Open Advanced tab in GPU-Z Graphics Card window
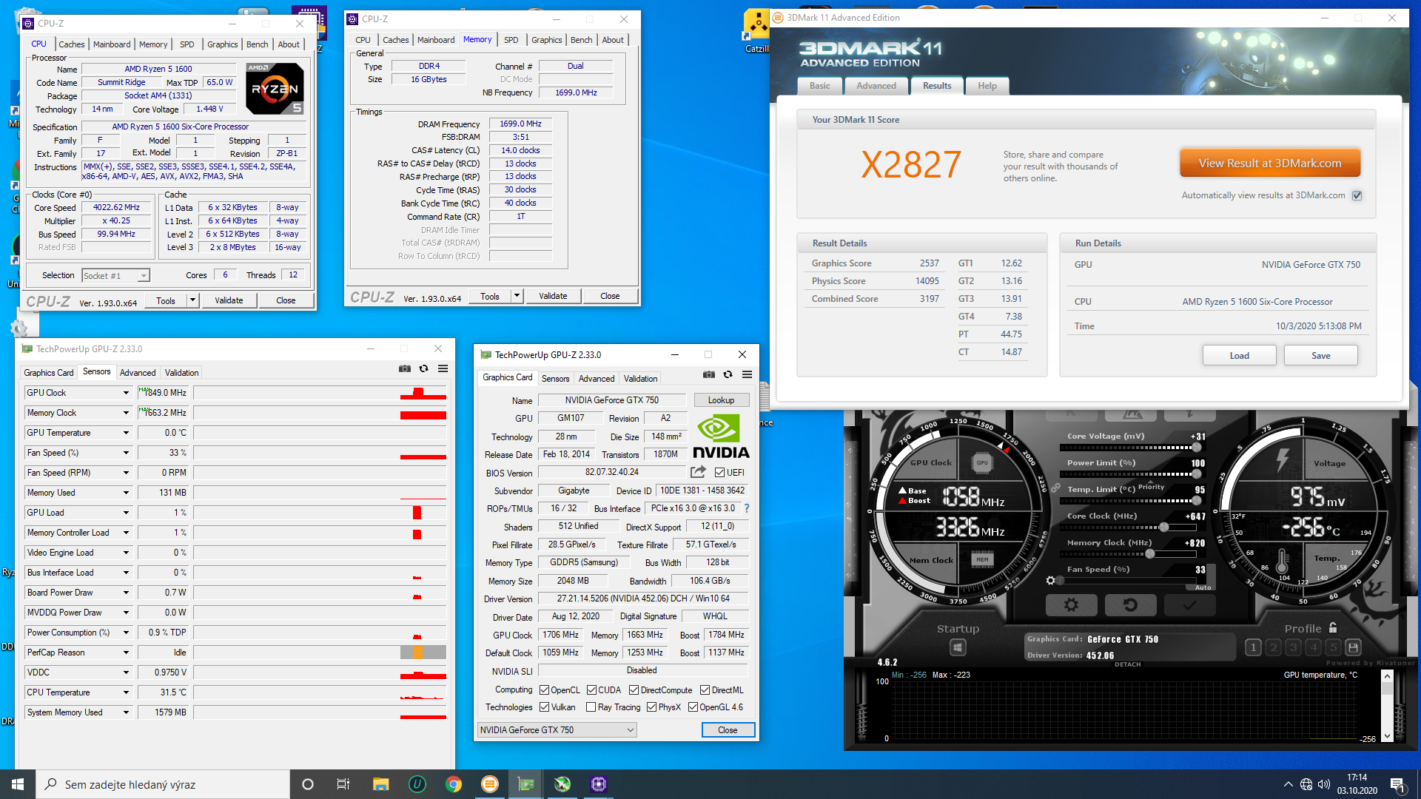 597,379
